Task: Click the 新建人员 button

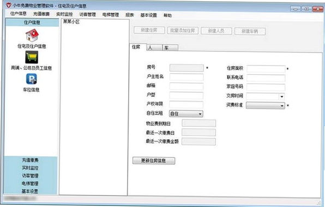Action: tap(216, 31)
